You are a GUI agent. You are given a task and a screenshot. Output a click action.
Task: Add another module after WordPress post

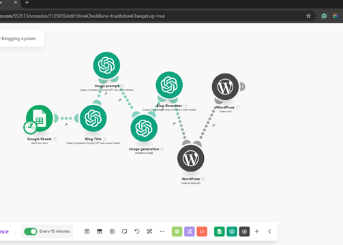[243, 86]
